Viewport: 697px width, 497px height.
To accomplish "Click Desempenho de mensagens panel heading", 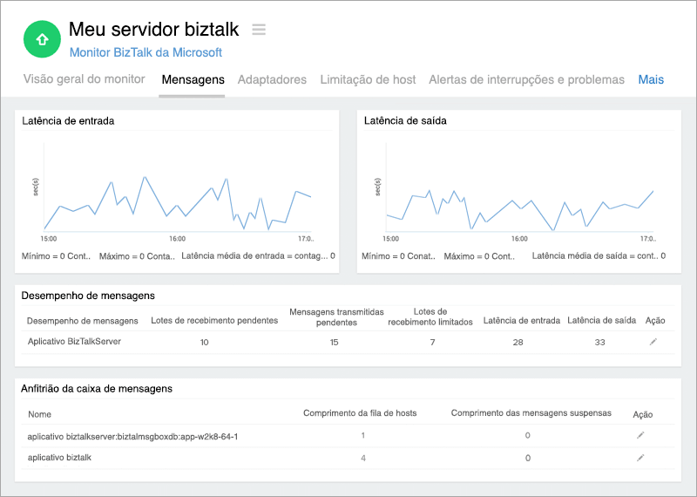I will [88, 296].
